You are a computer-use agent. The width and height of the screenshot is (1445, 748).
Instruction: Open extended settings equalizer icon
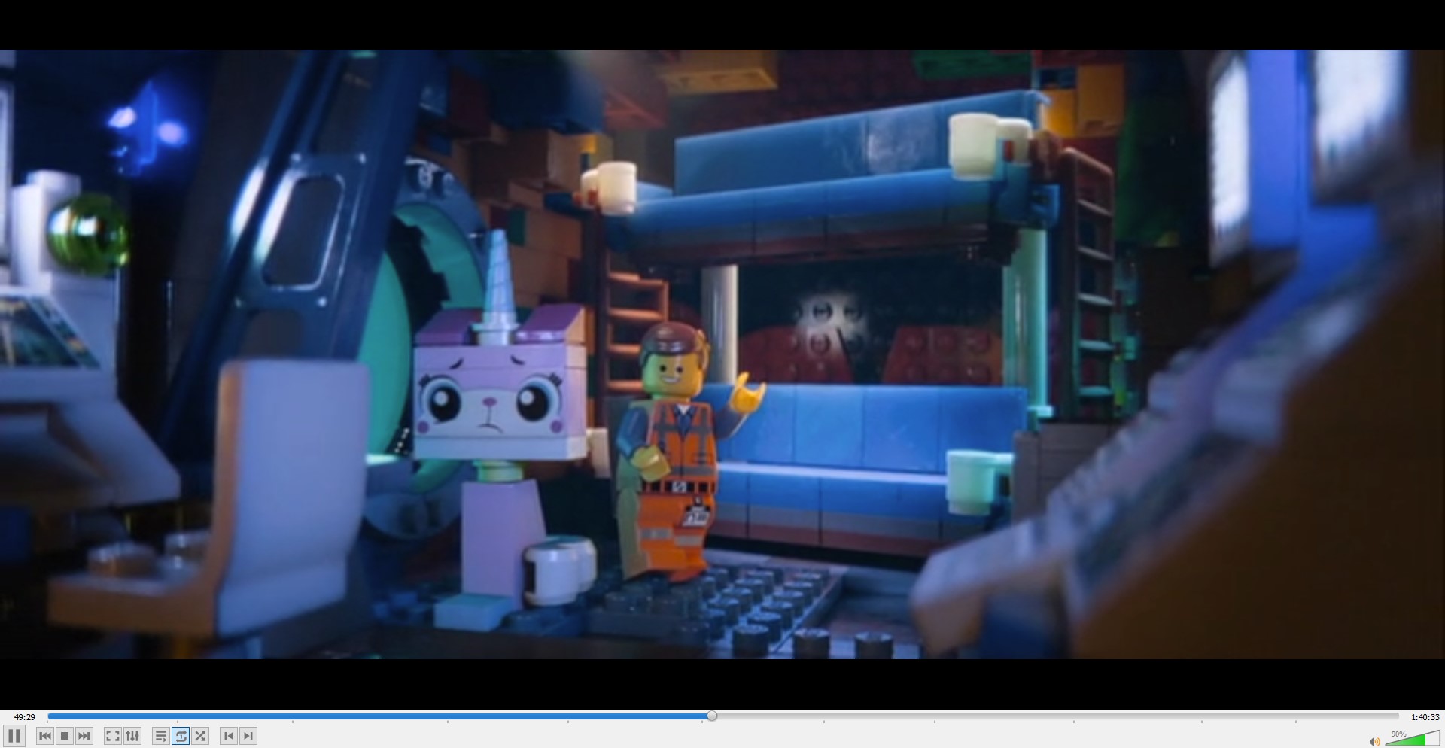132,736
